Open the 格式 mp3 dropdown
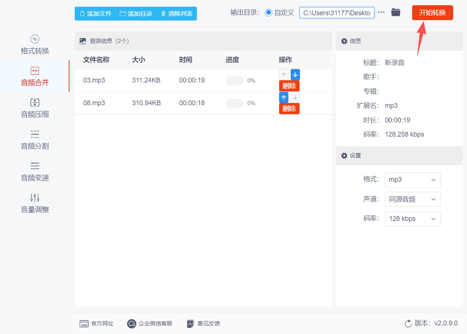 click(x=412, y=180)
